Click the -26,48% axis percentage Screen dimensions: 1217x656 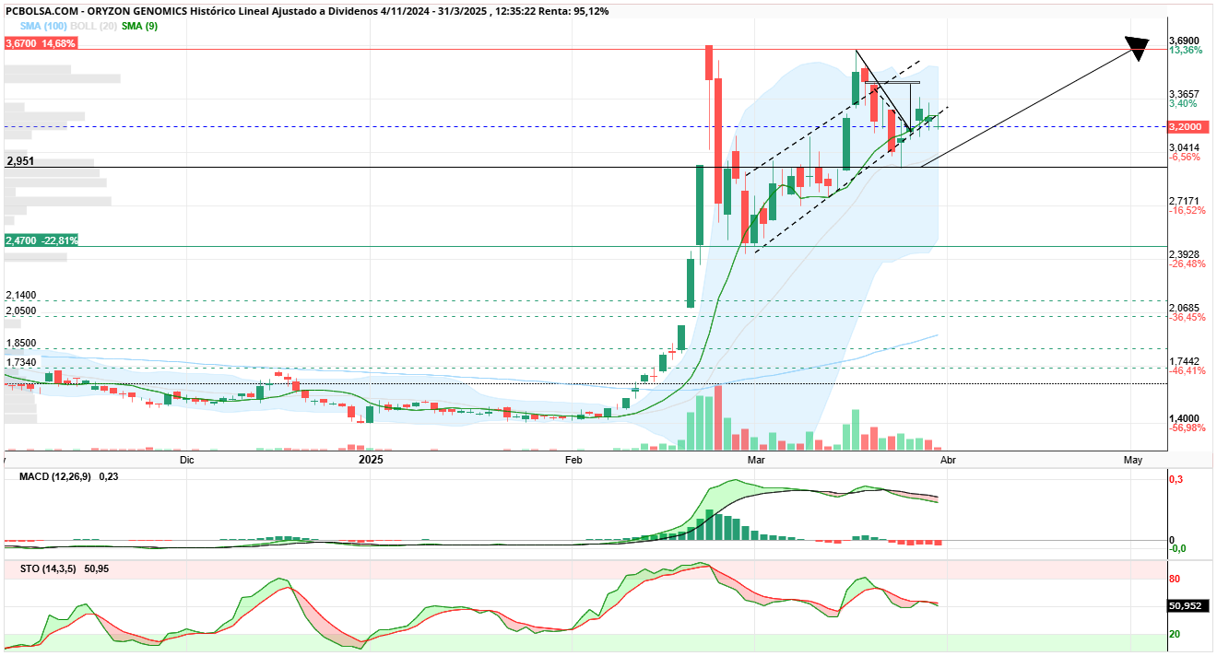[1187, 264]
